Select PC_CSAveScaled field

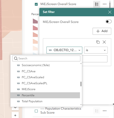pyautogui.click(x=45, y=77)
